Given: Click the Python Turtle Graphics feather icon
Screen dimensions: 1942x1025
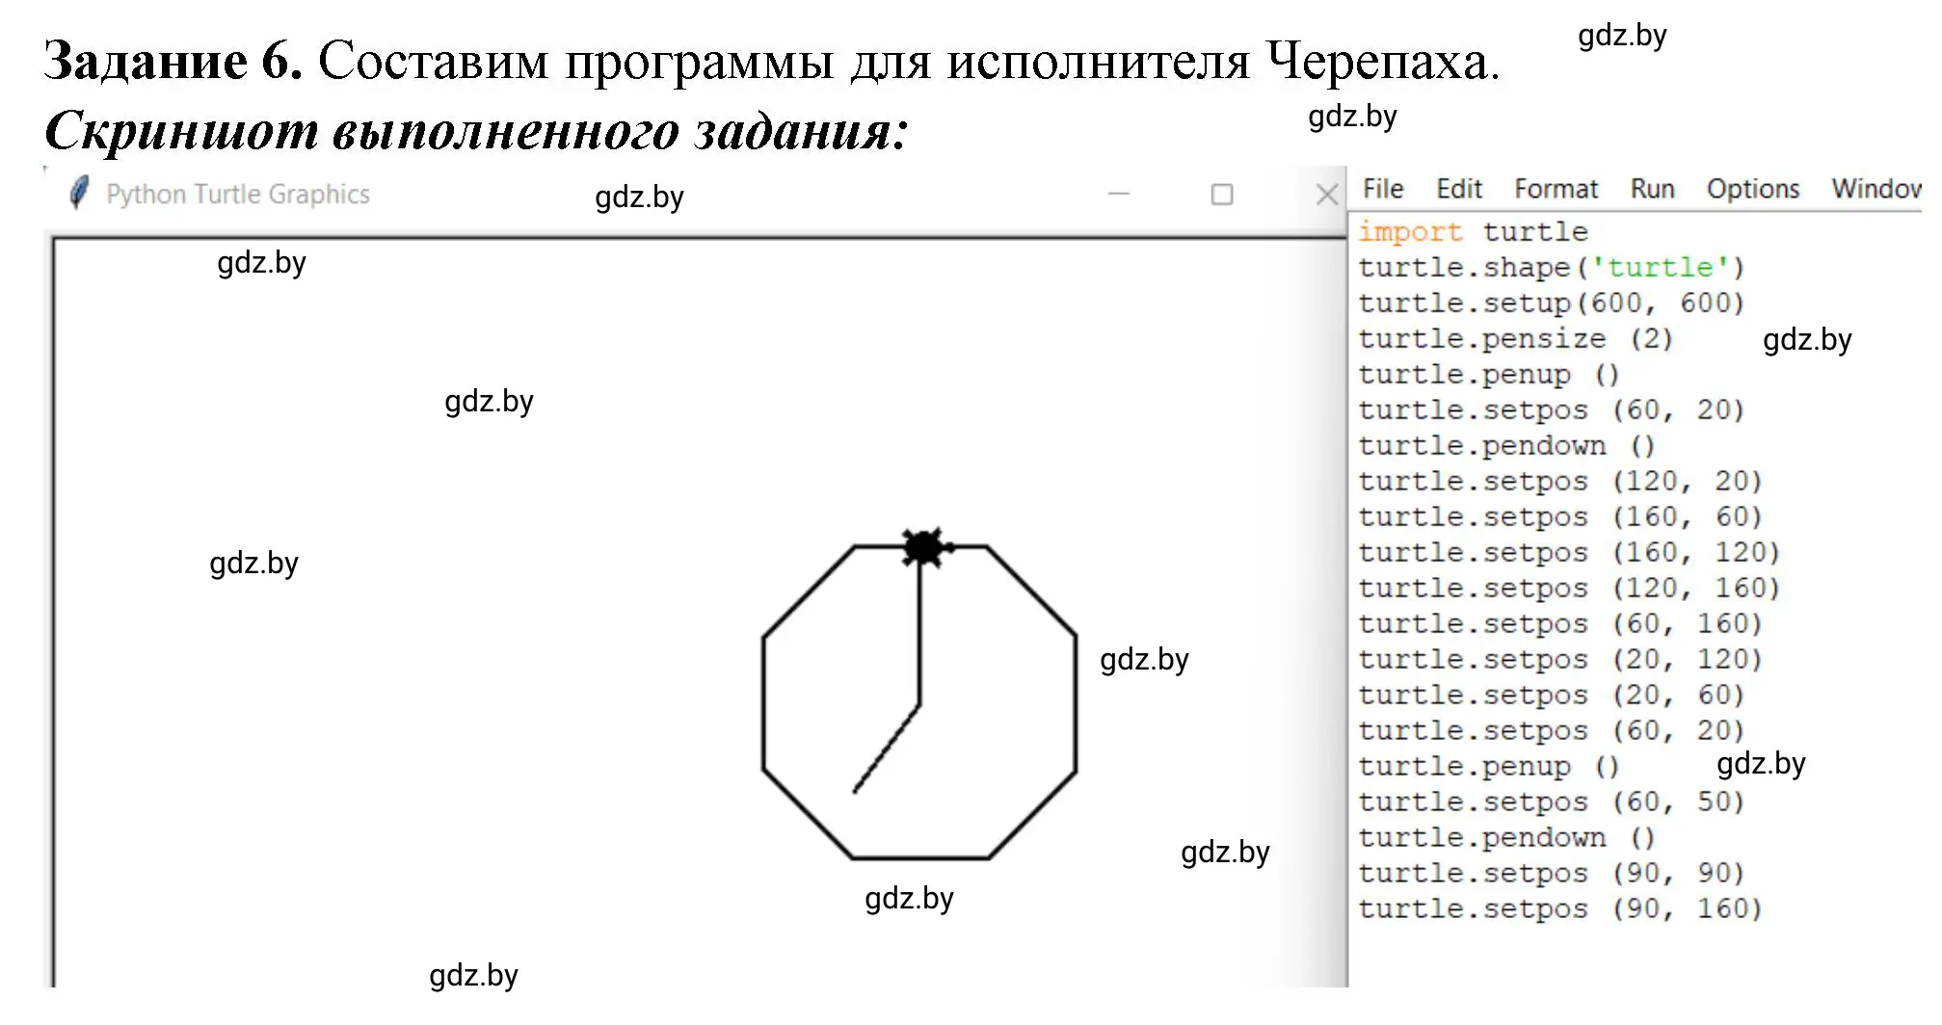Looking at the screenshot, I should pyautogui.click(x=80, y=193).
